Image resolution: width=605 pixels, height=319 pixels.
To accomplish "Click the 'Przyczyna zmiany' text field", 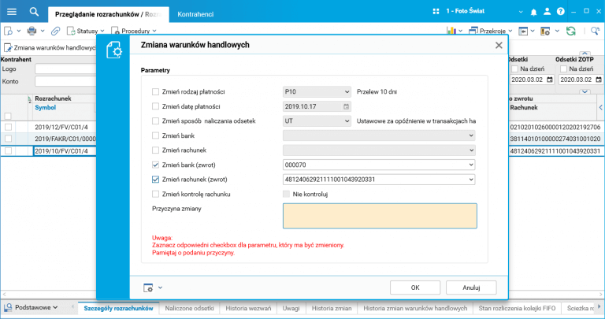I will (380, 215).
